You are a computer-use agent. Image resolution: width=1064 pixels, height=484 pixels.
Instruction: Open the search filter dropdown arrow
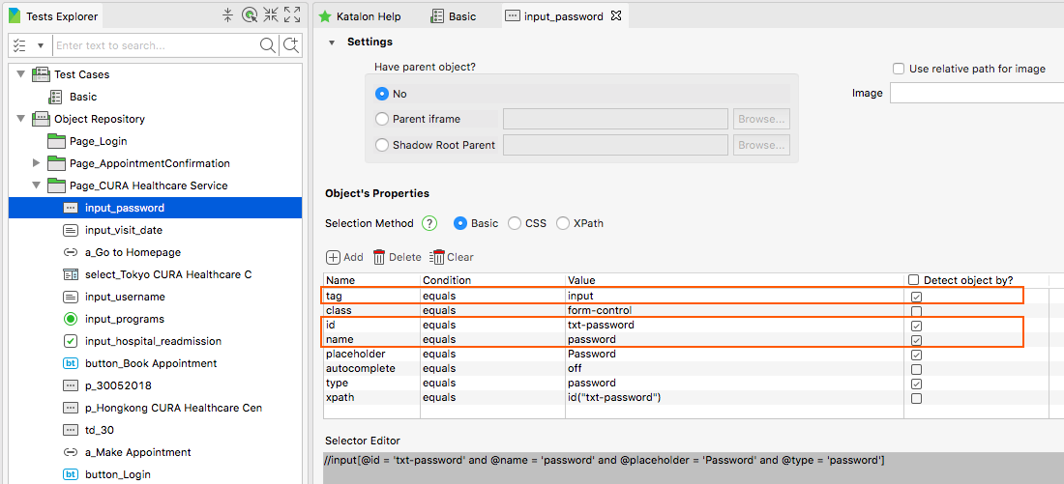[x=40, y=46]
